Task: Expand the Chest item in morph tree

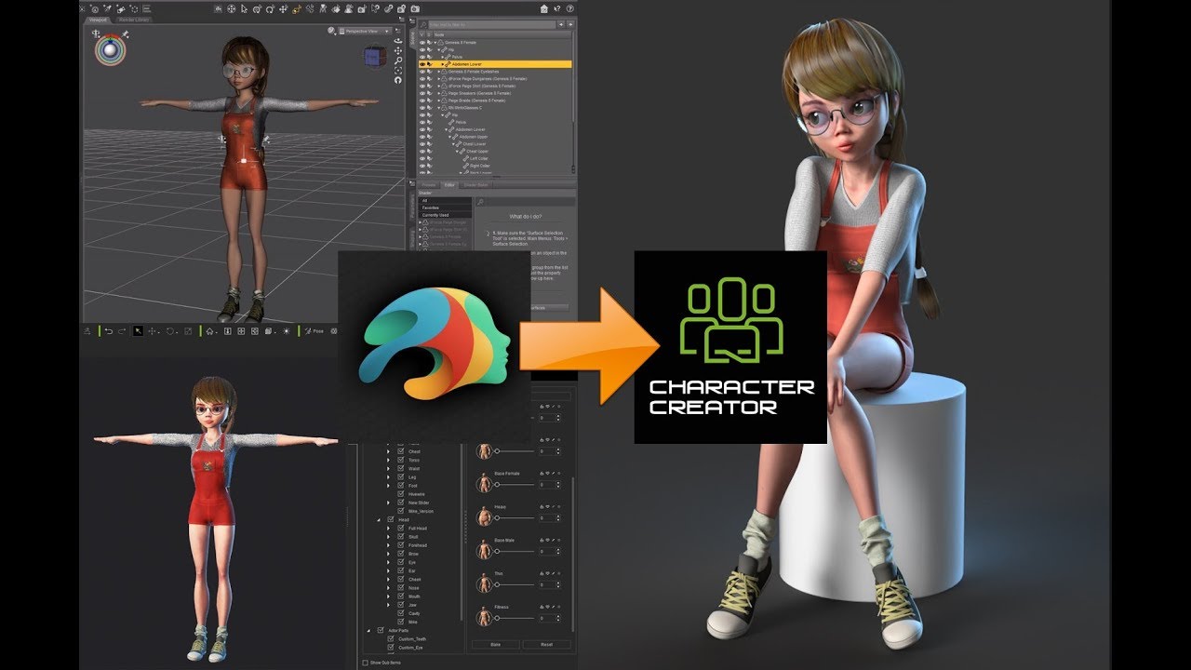Action: pyautogui.click(x=388, y=451)
